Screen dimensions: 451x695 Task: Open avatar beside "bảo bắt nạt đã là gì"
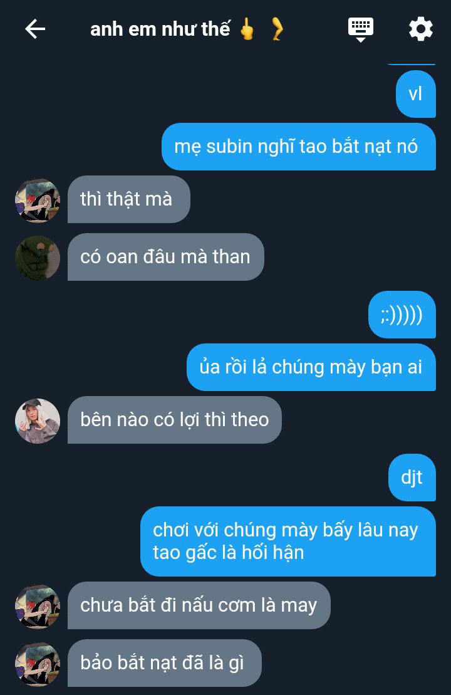pos(38,664)
